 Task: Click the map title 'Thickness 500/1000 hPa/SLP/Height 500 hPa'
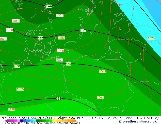coord(42,118)
